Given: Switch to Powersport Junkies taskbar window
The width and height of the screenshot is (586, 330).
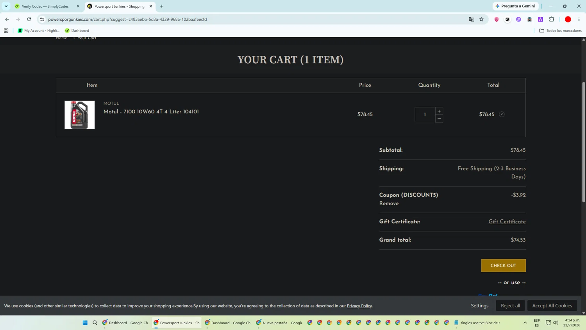Looking at the screenshot, I should (177, 323).
